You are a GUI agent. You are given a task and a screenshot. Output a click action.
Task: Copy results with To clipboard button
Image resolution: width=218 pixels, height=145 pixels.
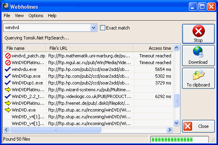[x=198, y=78]
